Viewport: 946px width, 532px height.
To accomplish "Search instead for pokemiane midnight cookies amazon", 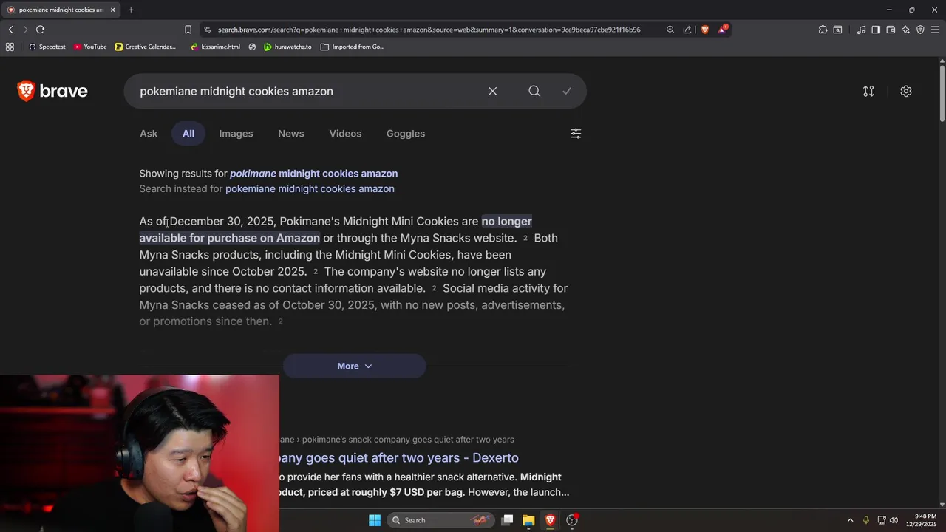I will [310, 189].
